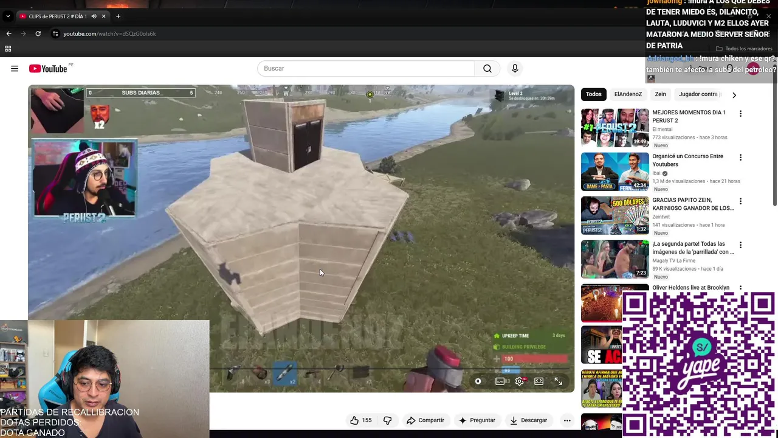Image resolution: width=778 pixels, height=438 pixels.
Task: Mute the CLIPS de PERUST 2 tab audio
Action: click(x=94, y=16)
